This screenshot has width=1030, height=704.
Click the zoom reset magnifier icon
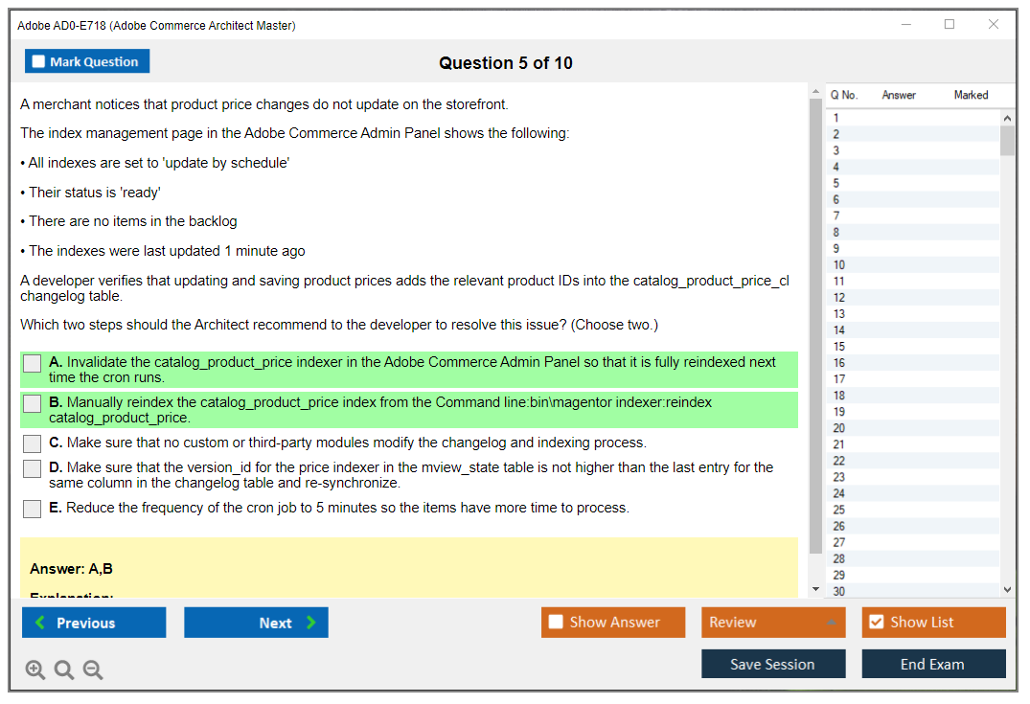tap(64, 670)
